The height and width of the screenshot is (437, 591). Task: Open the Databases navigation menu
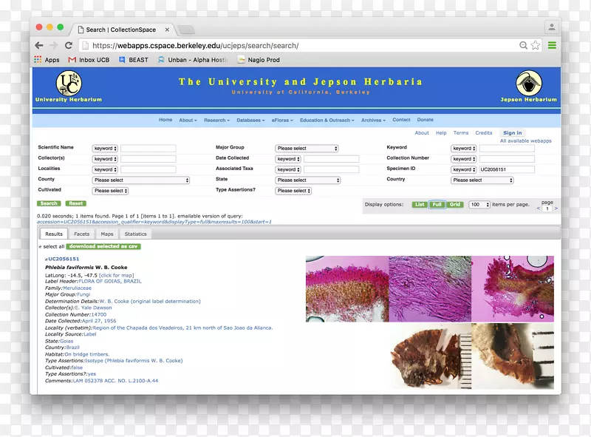(251, 120)
